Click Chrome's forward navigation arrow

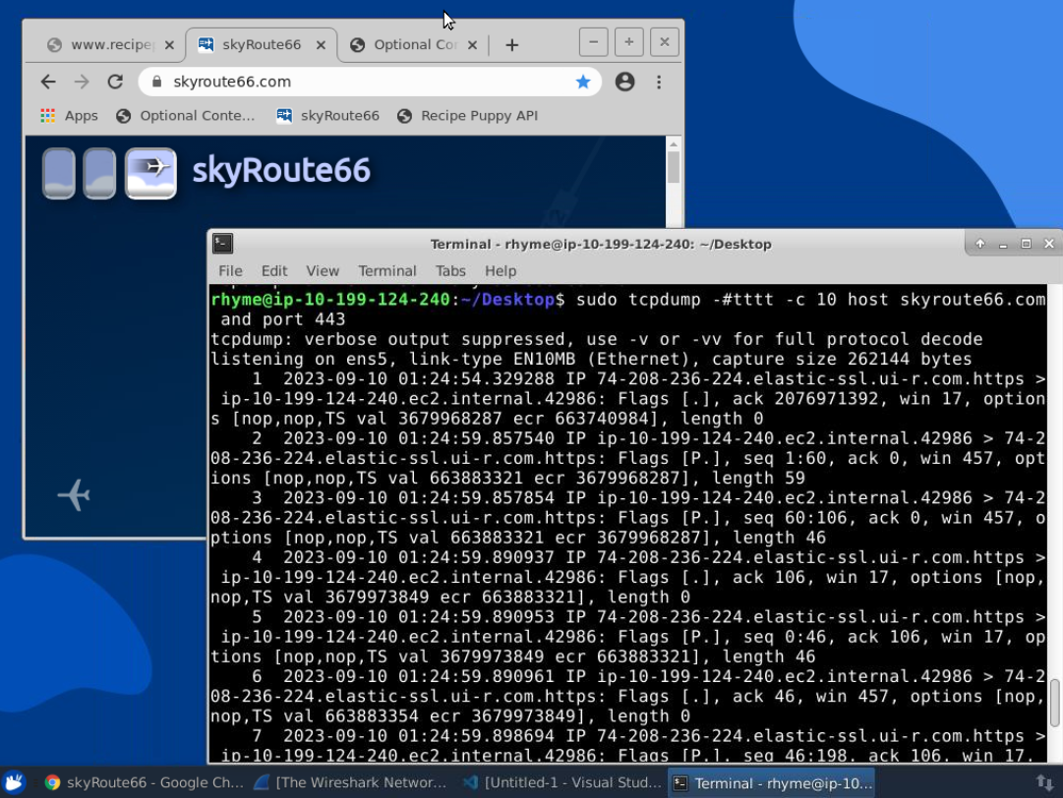pos(82,82)
